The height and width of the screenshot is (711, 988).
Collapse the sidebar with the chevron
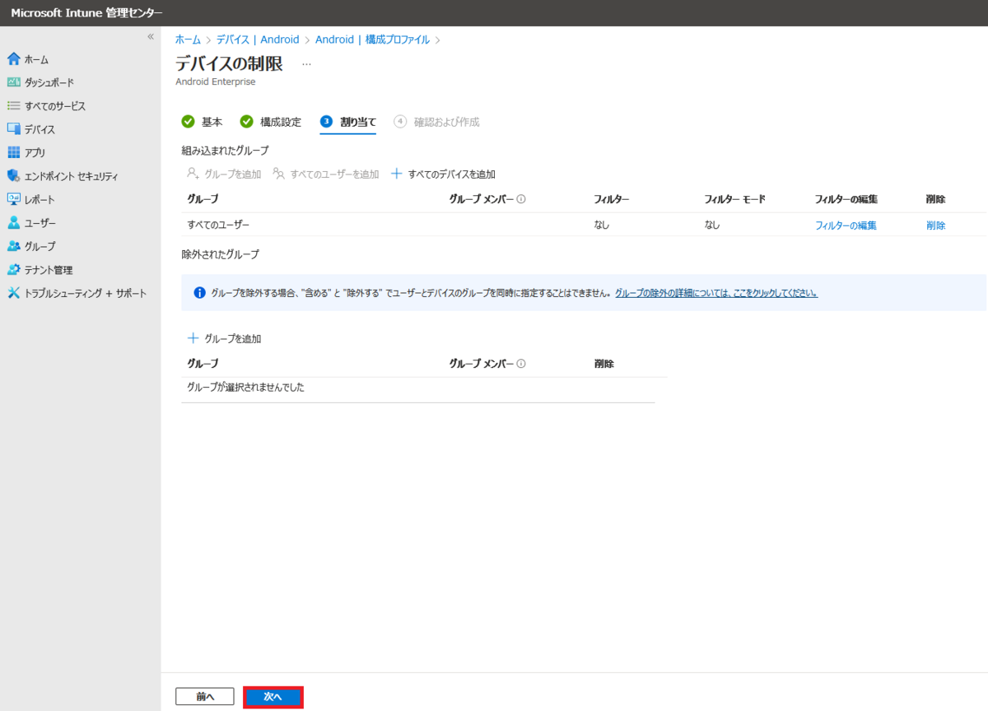pyautogui.click(x=151, y=36)
